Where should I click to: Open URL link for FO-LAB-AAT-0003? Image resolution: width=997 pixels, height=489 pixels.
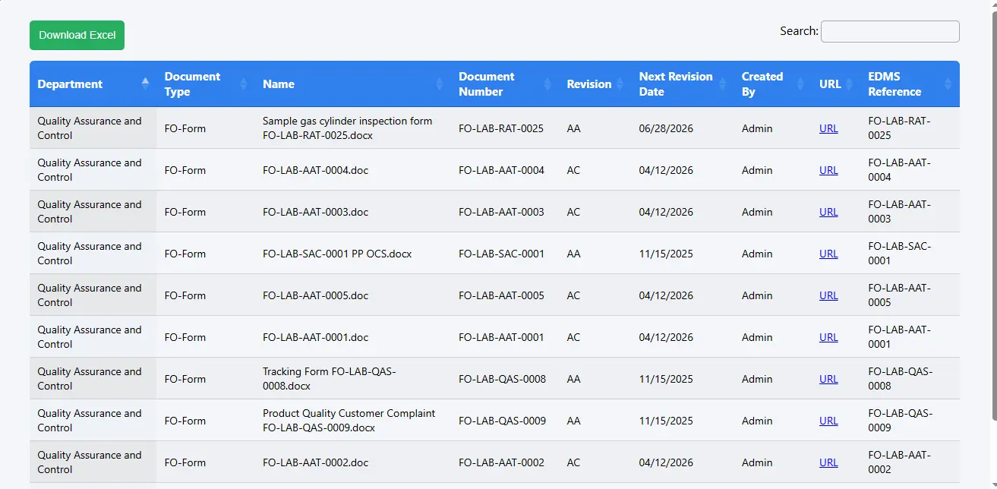click(x=828, y=212)
